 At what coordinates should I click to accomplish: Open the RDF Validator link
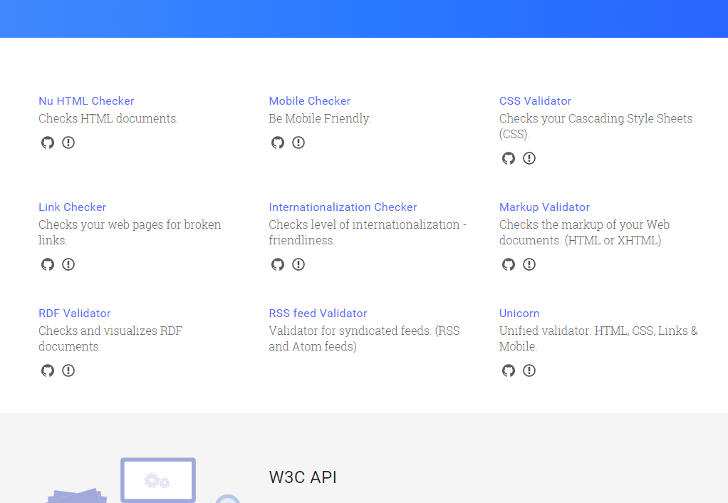75,313
